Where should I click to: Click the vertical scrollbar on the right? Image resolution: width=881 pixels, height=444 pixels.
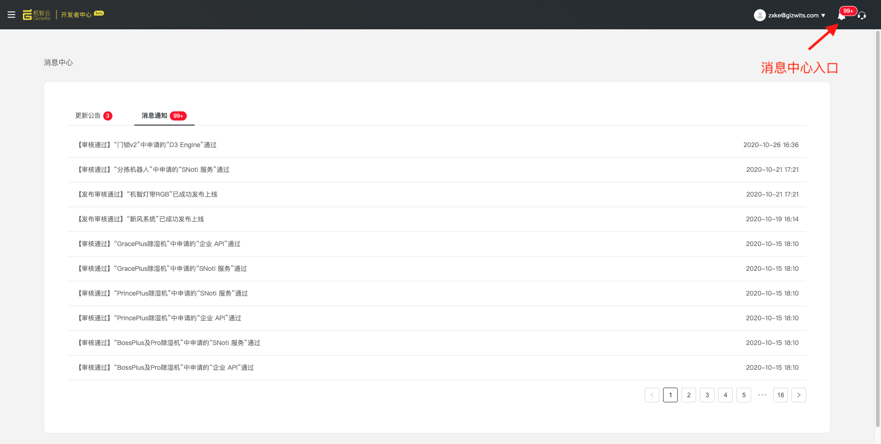(x=877, y=229)
